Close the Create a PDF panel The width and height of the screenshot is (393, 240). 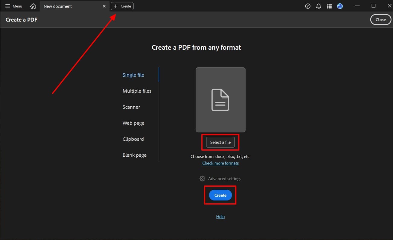tap(381, 19)
